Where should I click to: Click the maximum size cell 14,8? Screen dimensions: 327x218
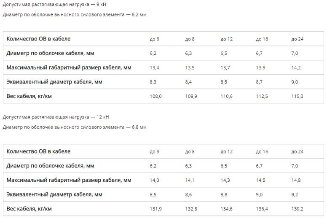(296, 180)
